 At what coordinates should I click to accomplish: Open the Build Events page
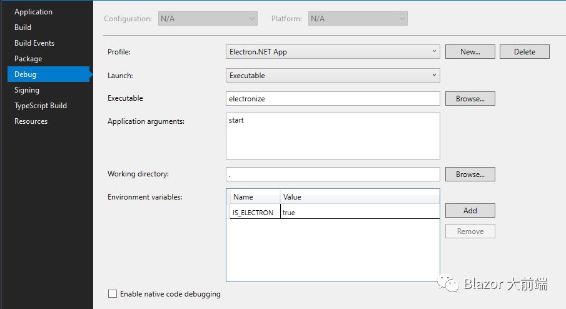[34, 43]
